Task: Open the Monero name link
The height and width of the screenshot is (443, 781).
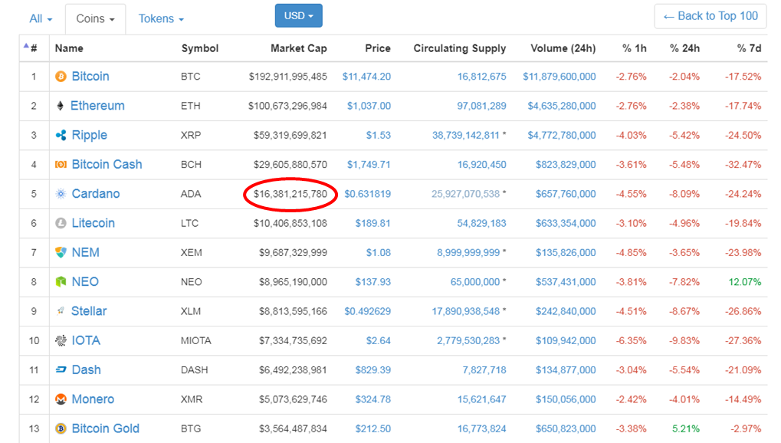Action: pos(93,399)
